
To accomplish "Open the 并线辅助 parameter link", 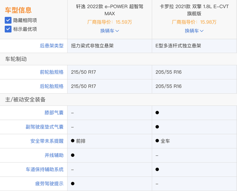I will (x=54, y=155).
